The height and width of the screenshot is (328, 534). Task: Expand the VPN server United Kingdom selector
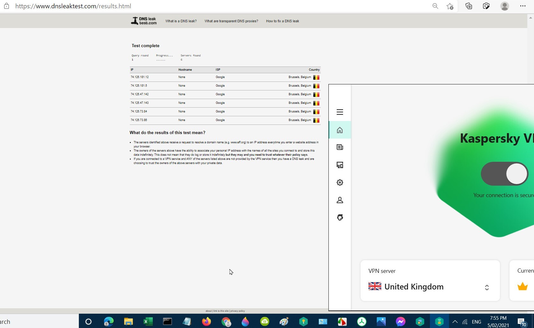pyautogui.click(x=487, y=288)
